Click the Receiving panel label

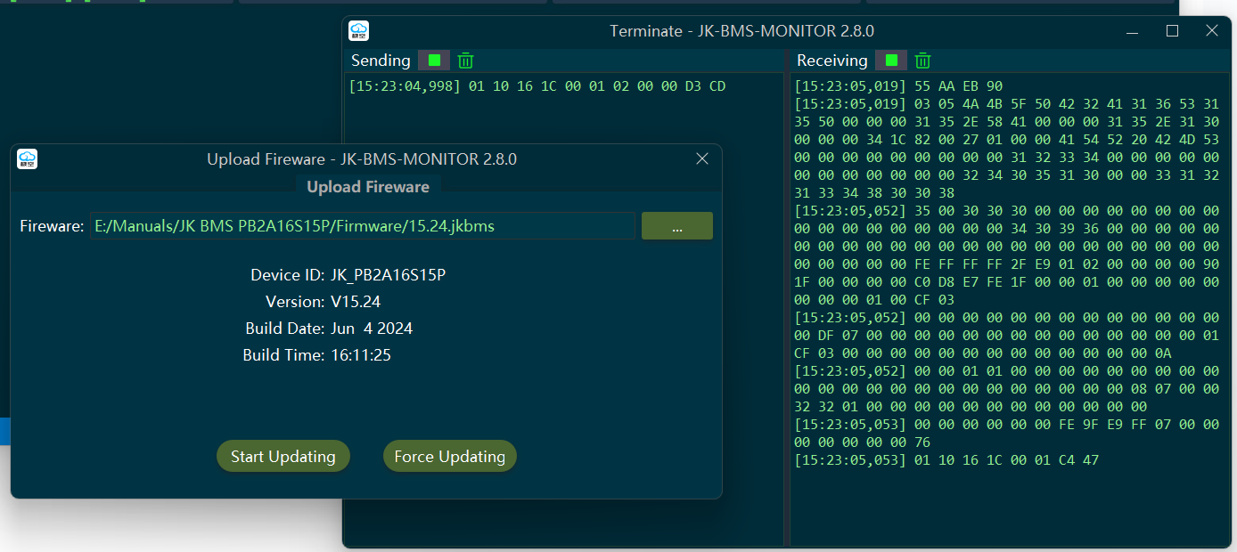(x=832, y=61)
